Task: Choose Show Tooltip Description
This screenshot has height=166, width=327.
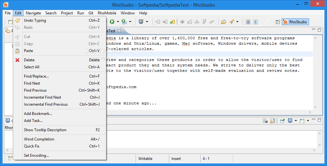Action: tap(60, 130)
